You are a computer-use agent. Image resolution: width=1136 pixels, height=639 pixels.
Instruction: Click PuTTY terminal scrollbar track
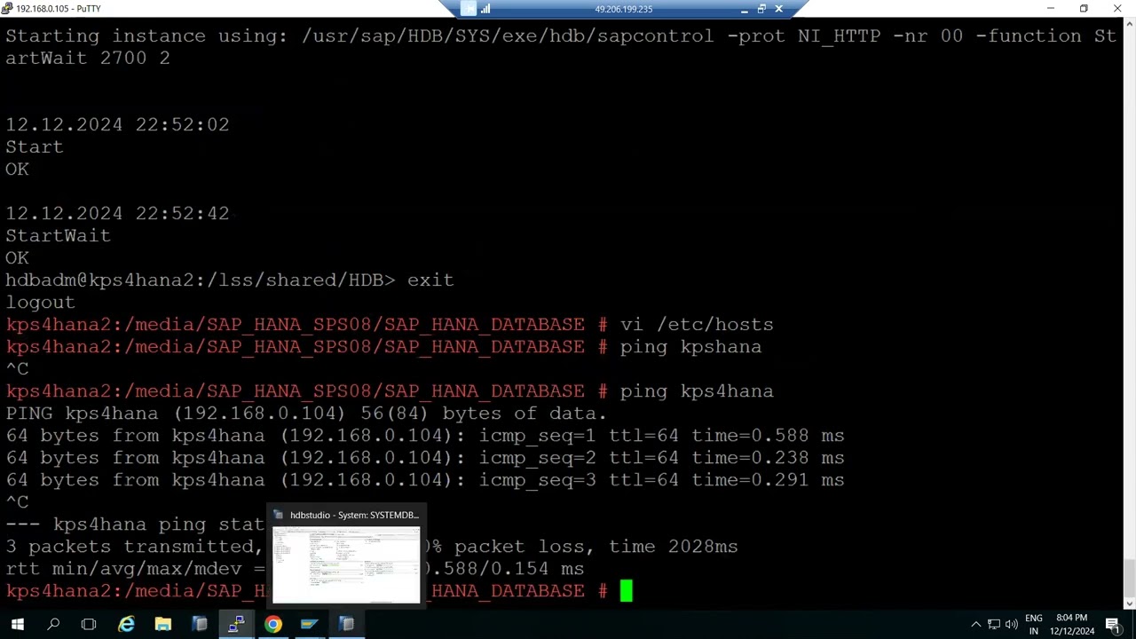point(1129,311)
